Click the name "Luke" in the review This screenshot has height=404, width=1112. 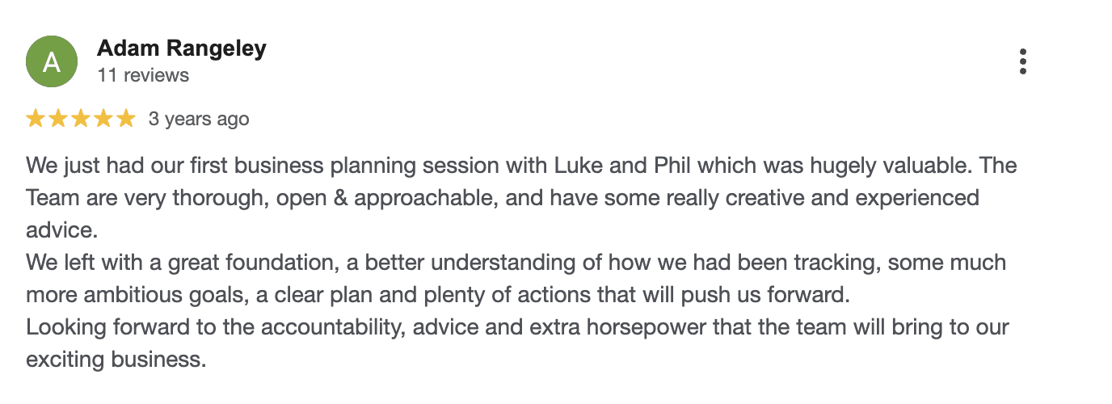click(x=575, y=166)
